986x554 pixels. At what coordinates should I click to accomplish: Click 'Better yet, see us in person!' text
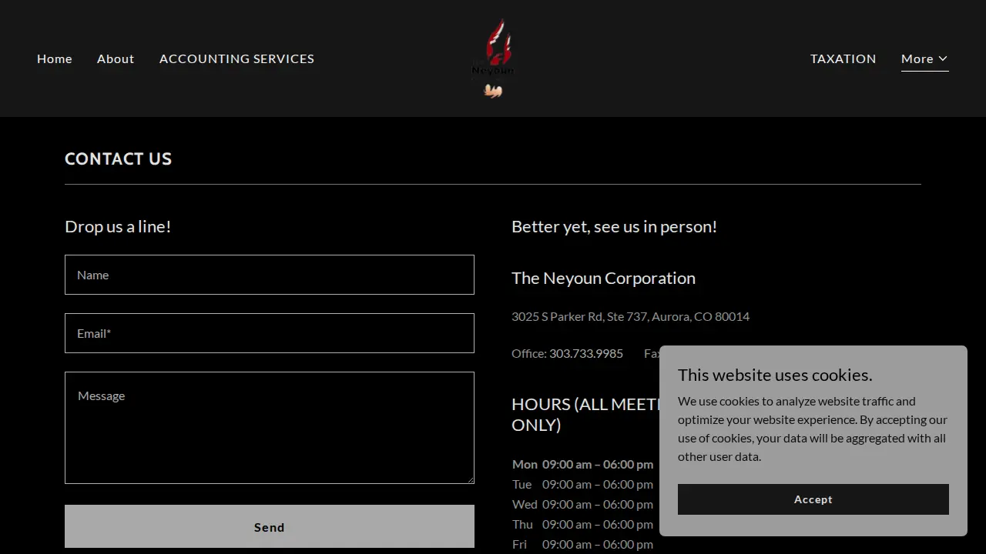[x=614, y=226]
